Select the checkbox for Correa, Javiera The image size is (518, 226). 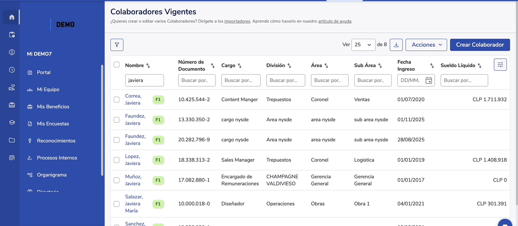click(117, 99)
